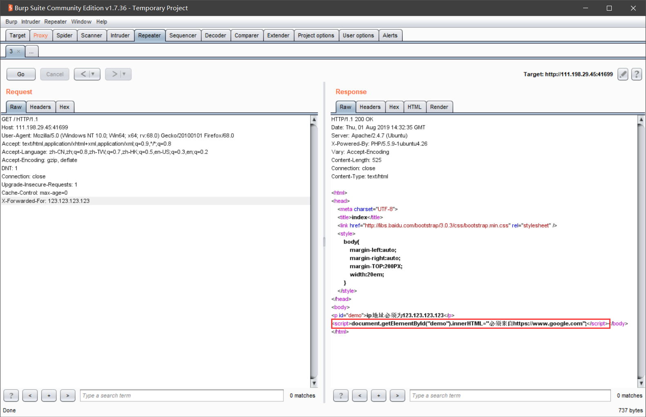Find previous match in request panel
646x417 pixels.
click(x=30, y=395)
